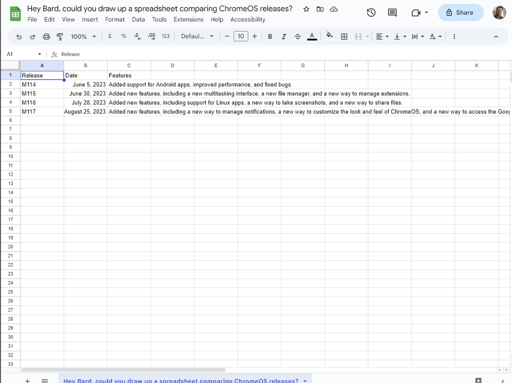Merge the selected cells

358,36
